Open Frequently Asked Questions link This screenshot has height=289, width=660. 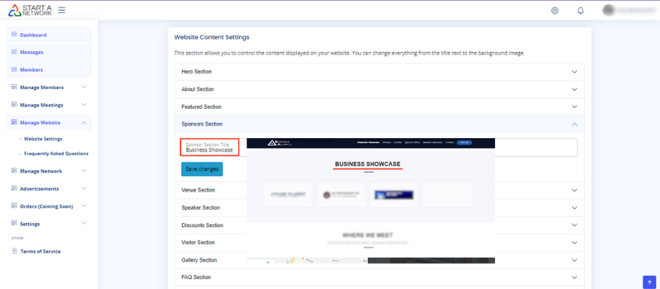56,153
